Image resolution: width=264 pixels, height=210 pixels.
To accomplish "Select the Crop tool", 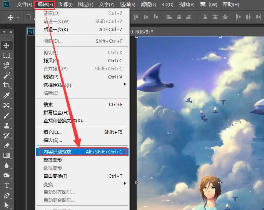I will (7, 85).
